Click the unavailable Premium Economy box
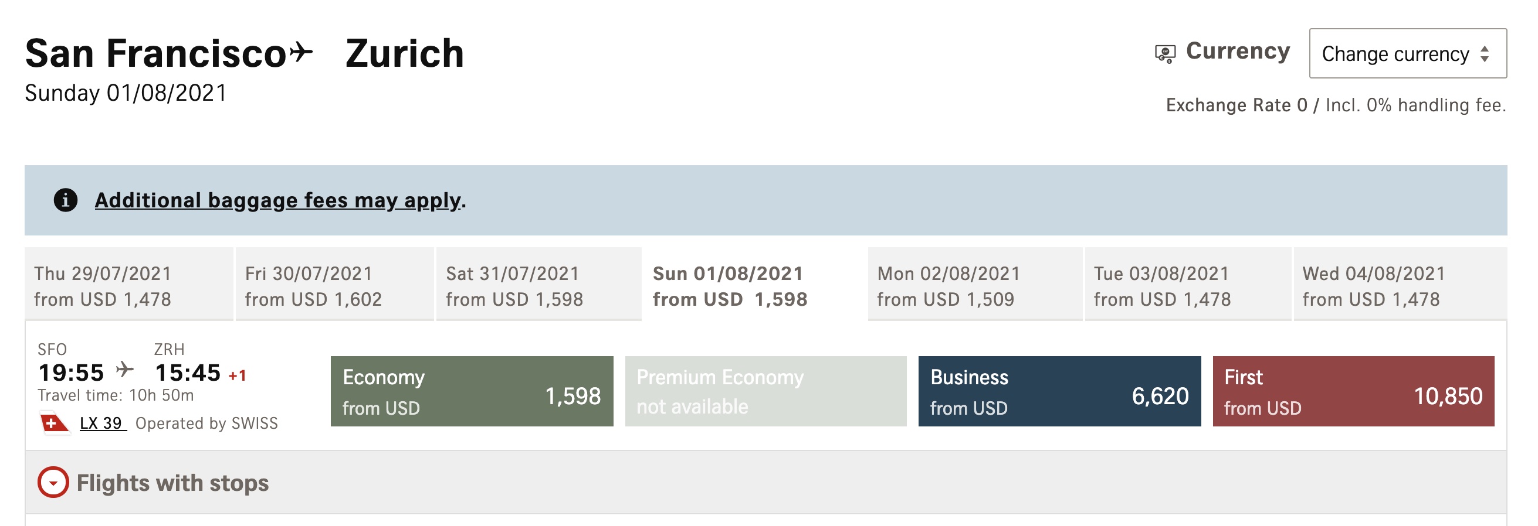Screen dimensions: 1538x526 point(765,391)
